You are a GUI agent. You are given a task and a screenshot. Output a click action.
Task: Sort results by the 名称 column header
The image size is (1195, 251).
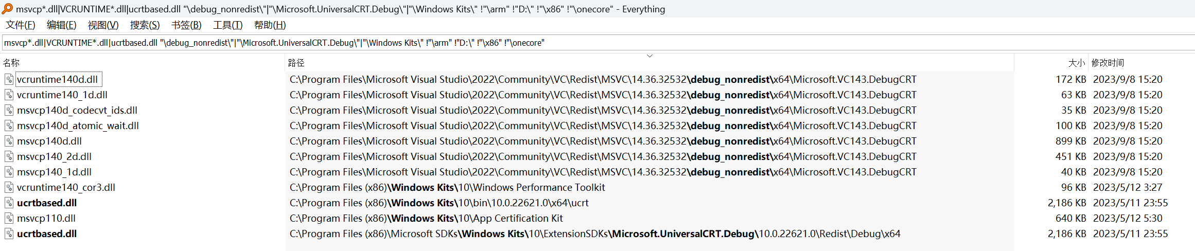pyautogui.click(x=11, y=63)
